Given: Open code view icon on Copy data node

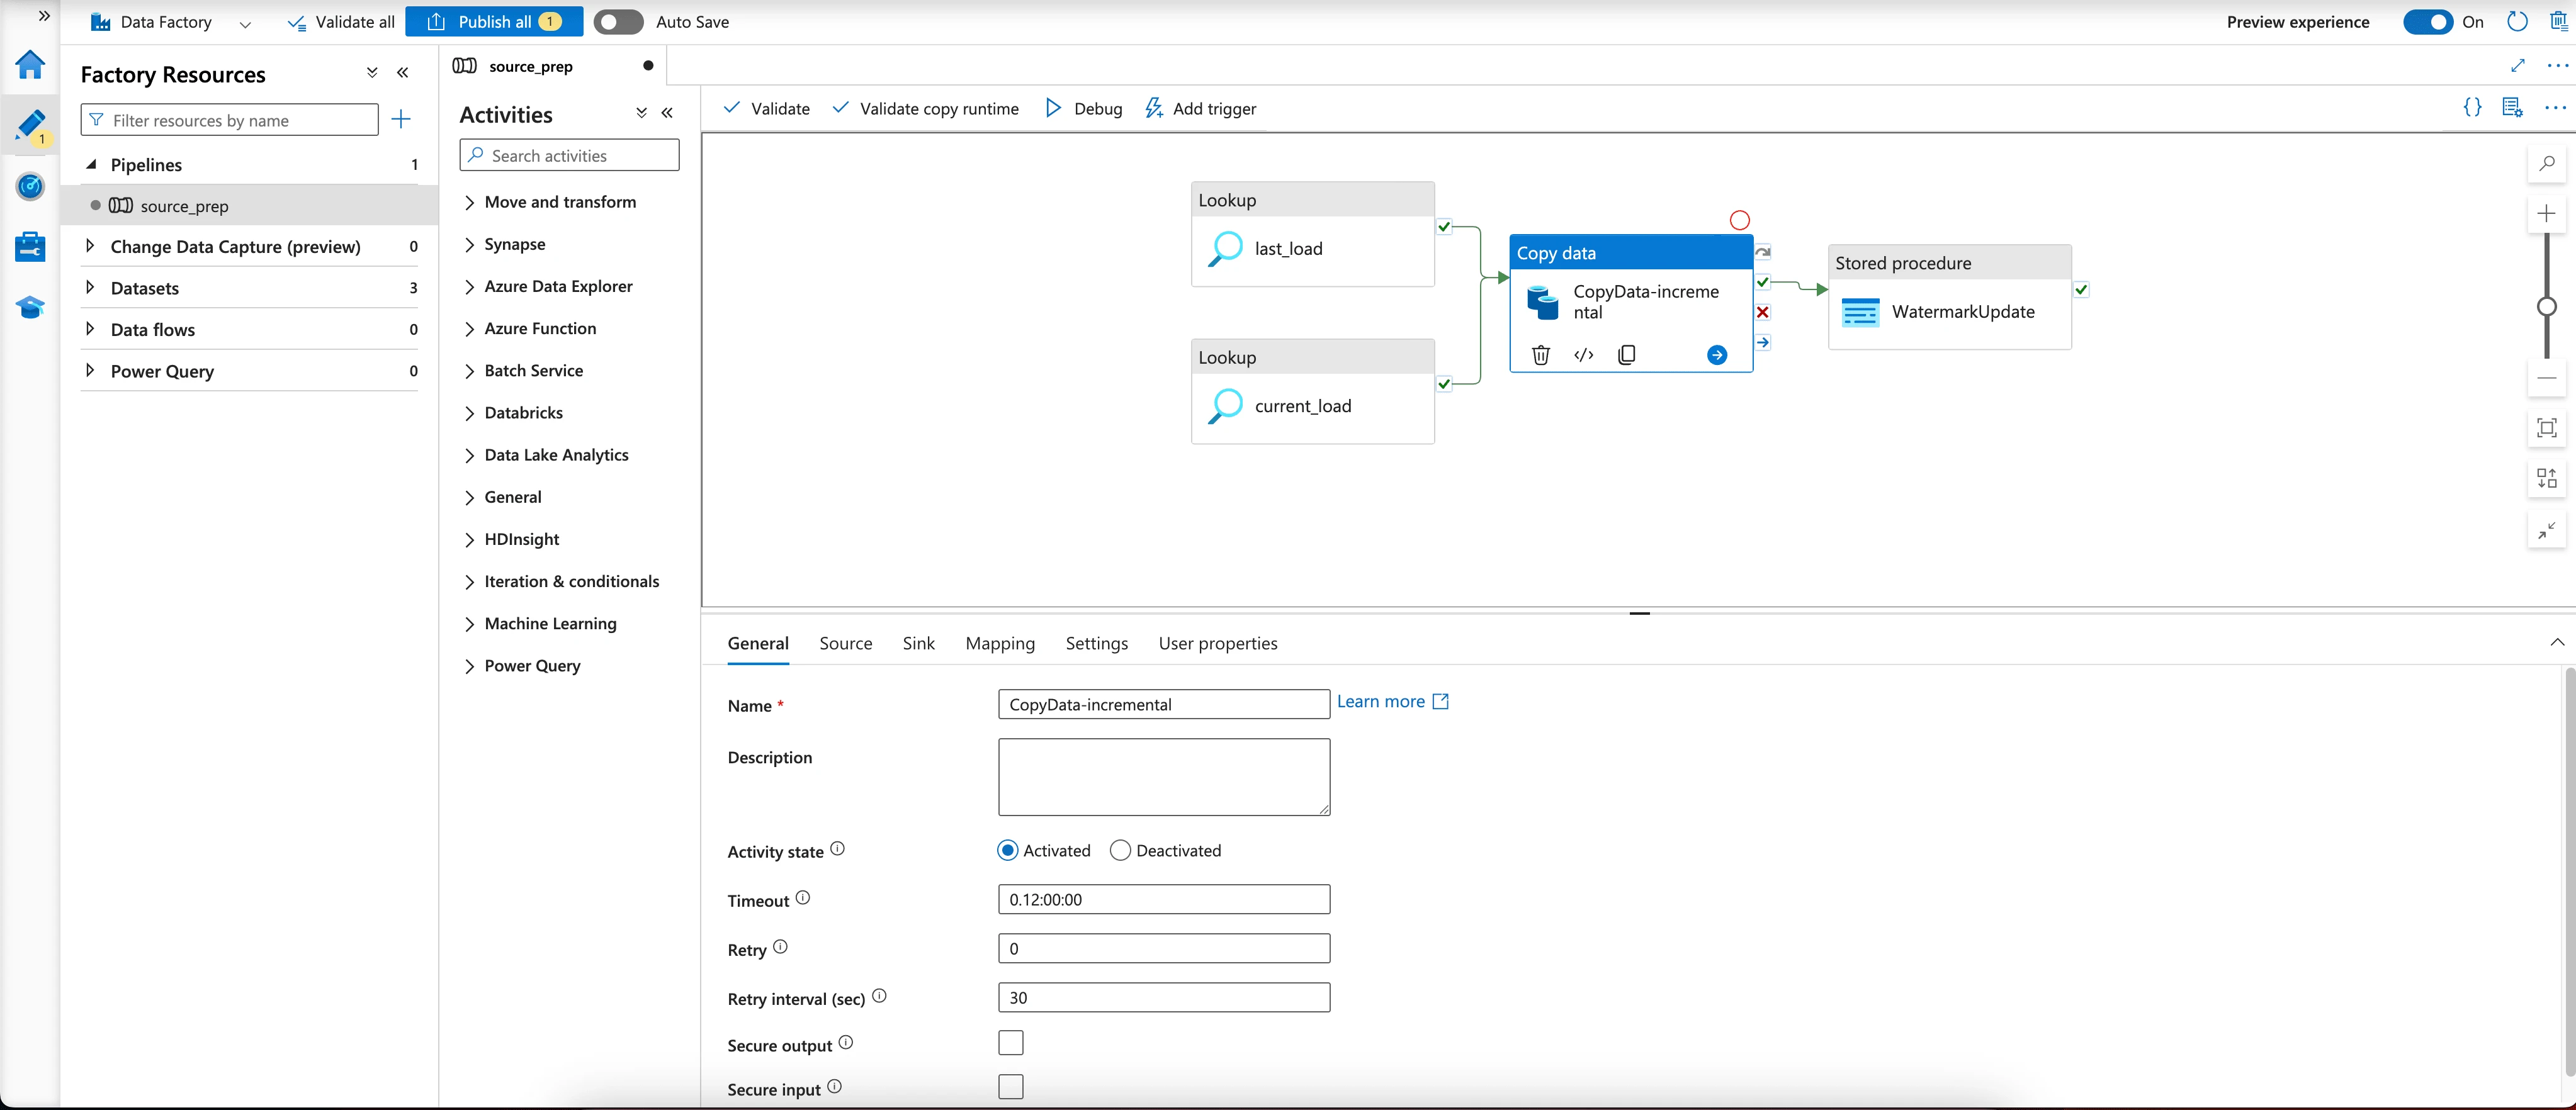Looking at the screenshot, I should pyautogui.click(x=1583, y=355).
